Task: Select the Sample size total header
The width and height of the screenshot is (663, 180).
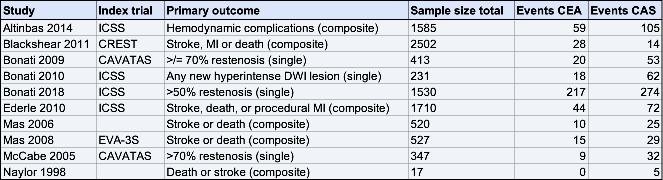Action: tap(461, 10)
